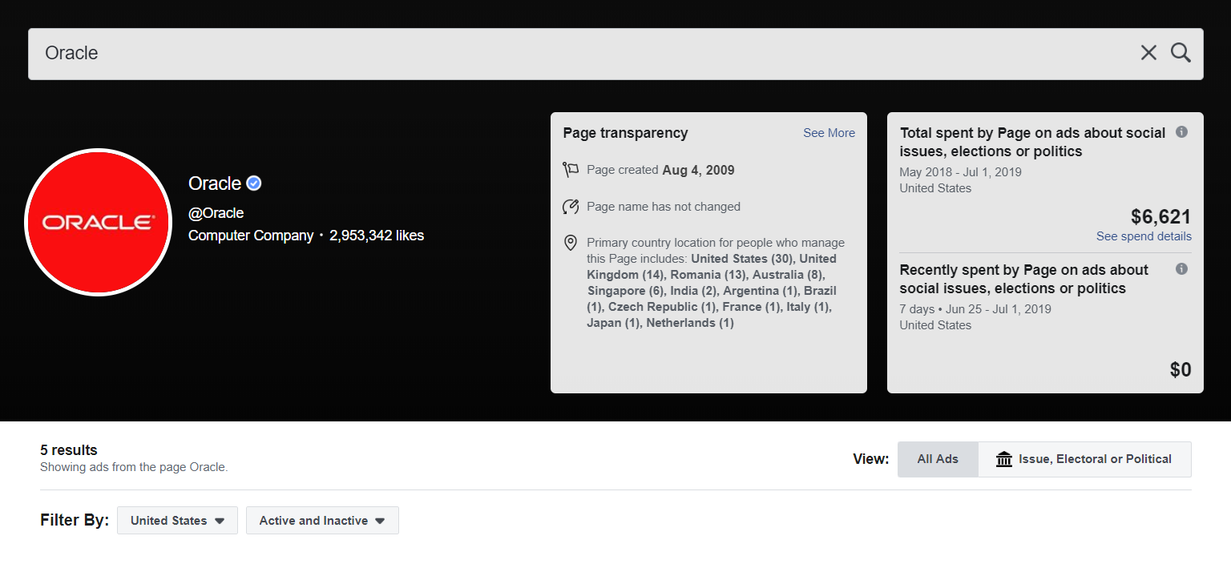Click the pencil icon for page name history
The image size is (1231, 564).
[571, 206]
